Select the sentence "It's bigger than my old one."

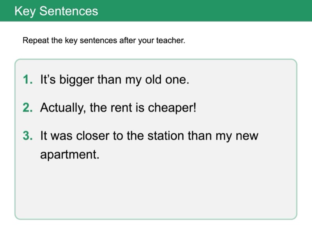click(x=115, y=80)
